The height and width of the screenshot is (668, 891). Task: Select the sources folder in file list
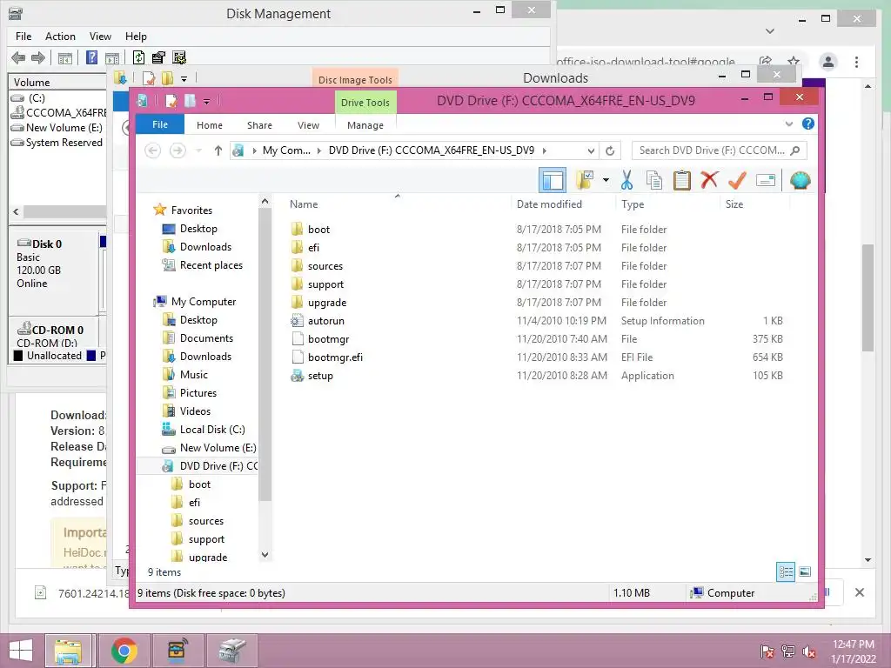325,266
